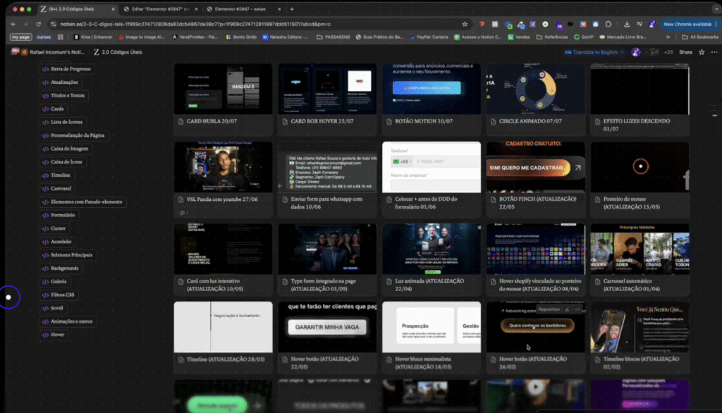The image size is (722, 413).
Task: Open the CIRCLE ANIMADO 07/07 card thumbnail
Action: (534, 89)
